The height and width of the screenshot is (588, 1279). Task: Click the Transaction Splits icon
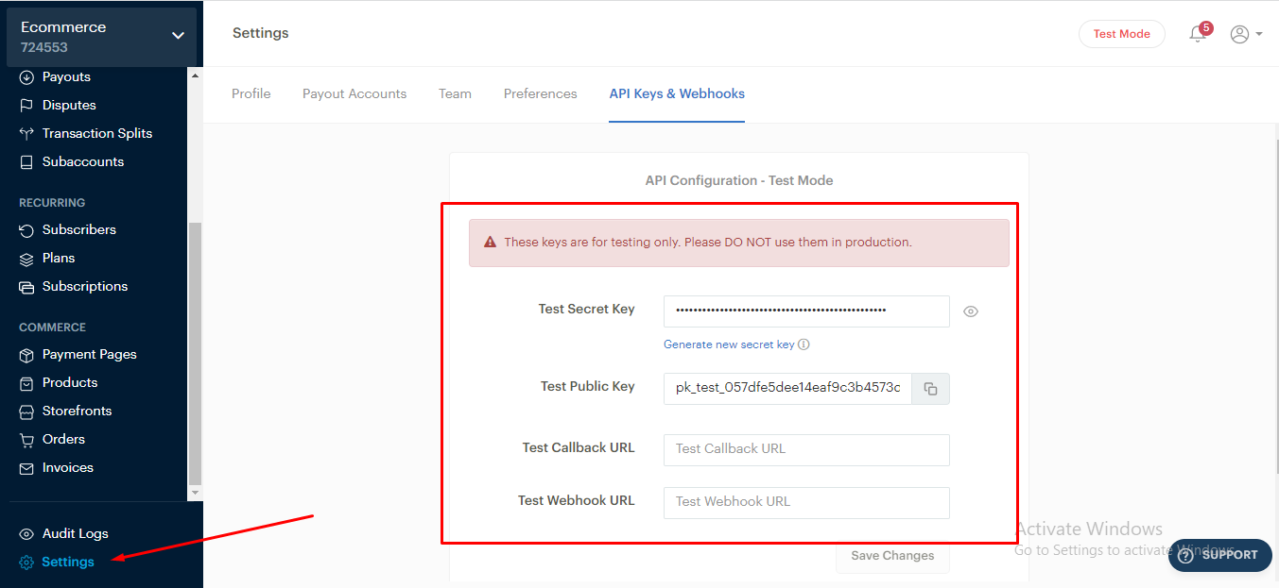click(26, 133)
